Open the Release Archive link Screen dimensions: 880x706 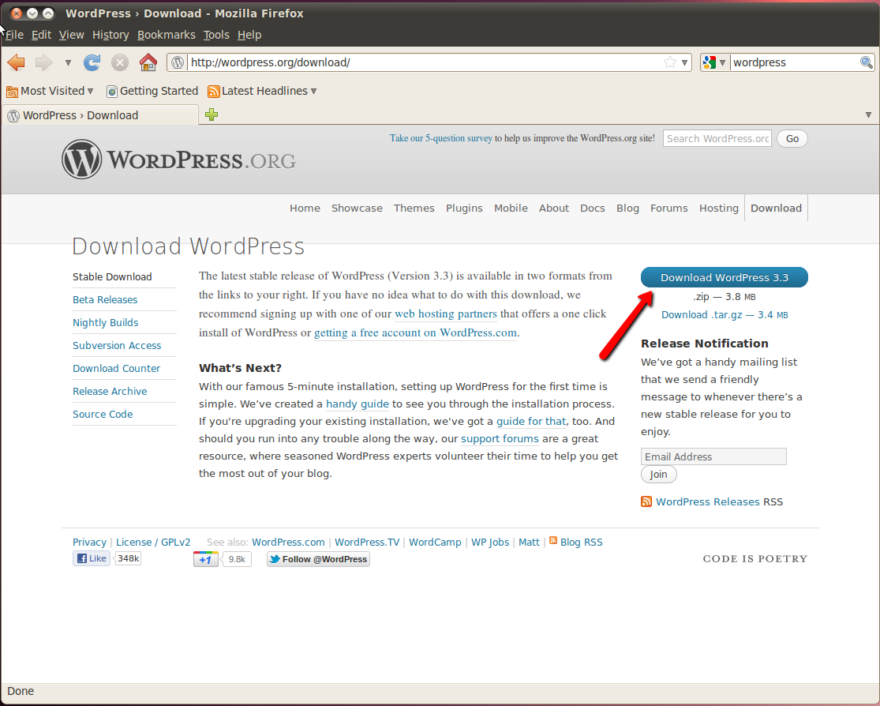tap(110, 392)
